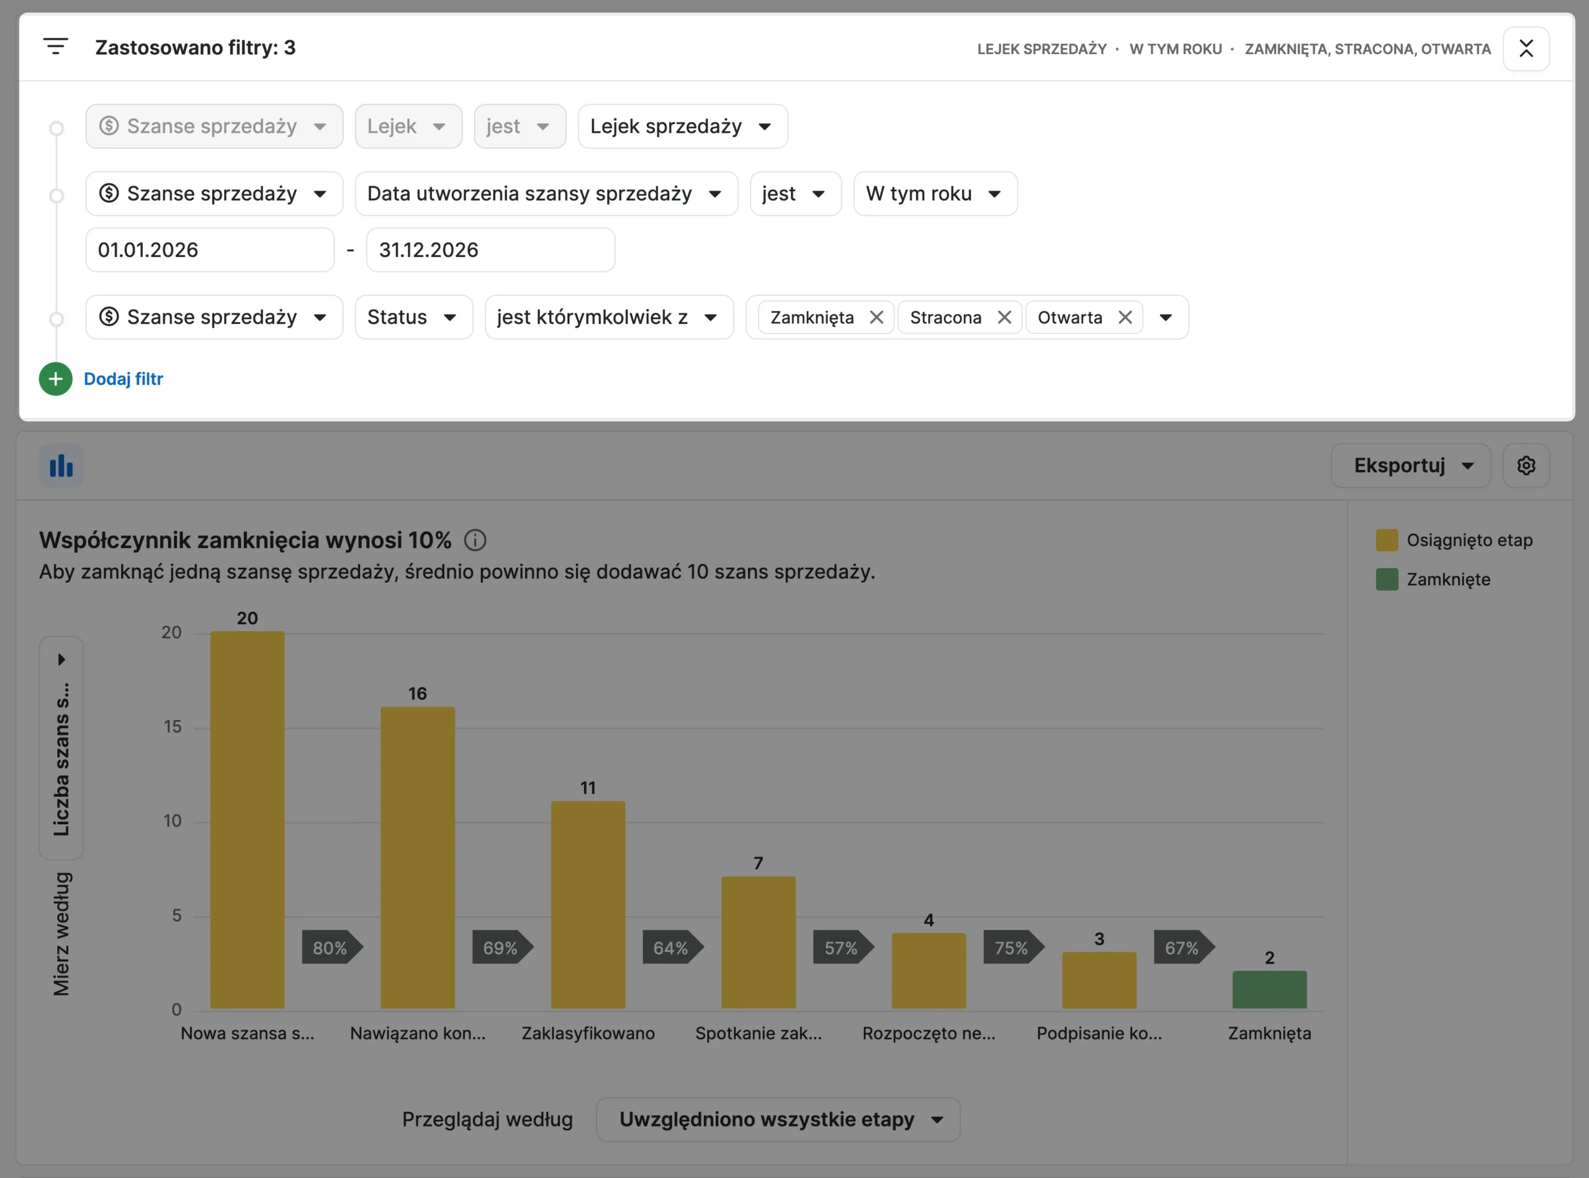Remove the Otwarta status tag
Viewport: 1589px width, 1178px height.
[x=1125, y=317]
